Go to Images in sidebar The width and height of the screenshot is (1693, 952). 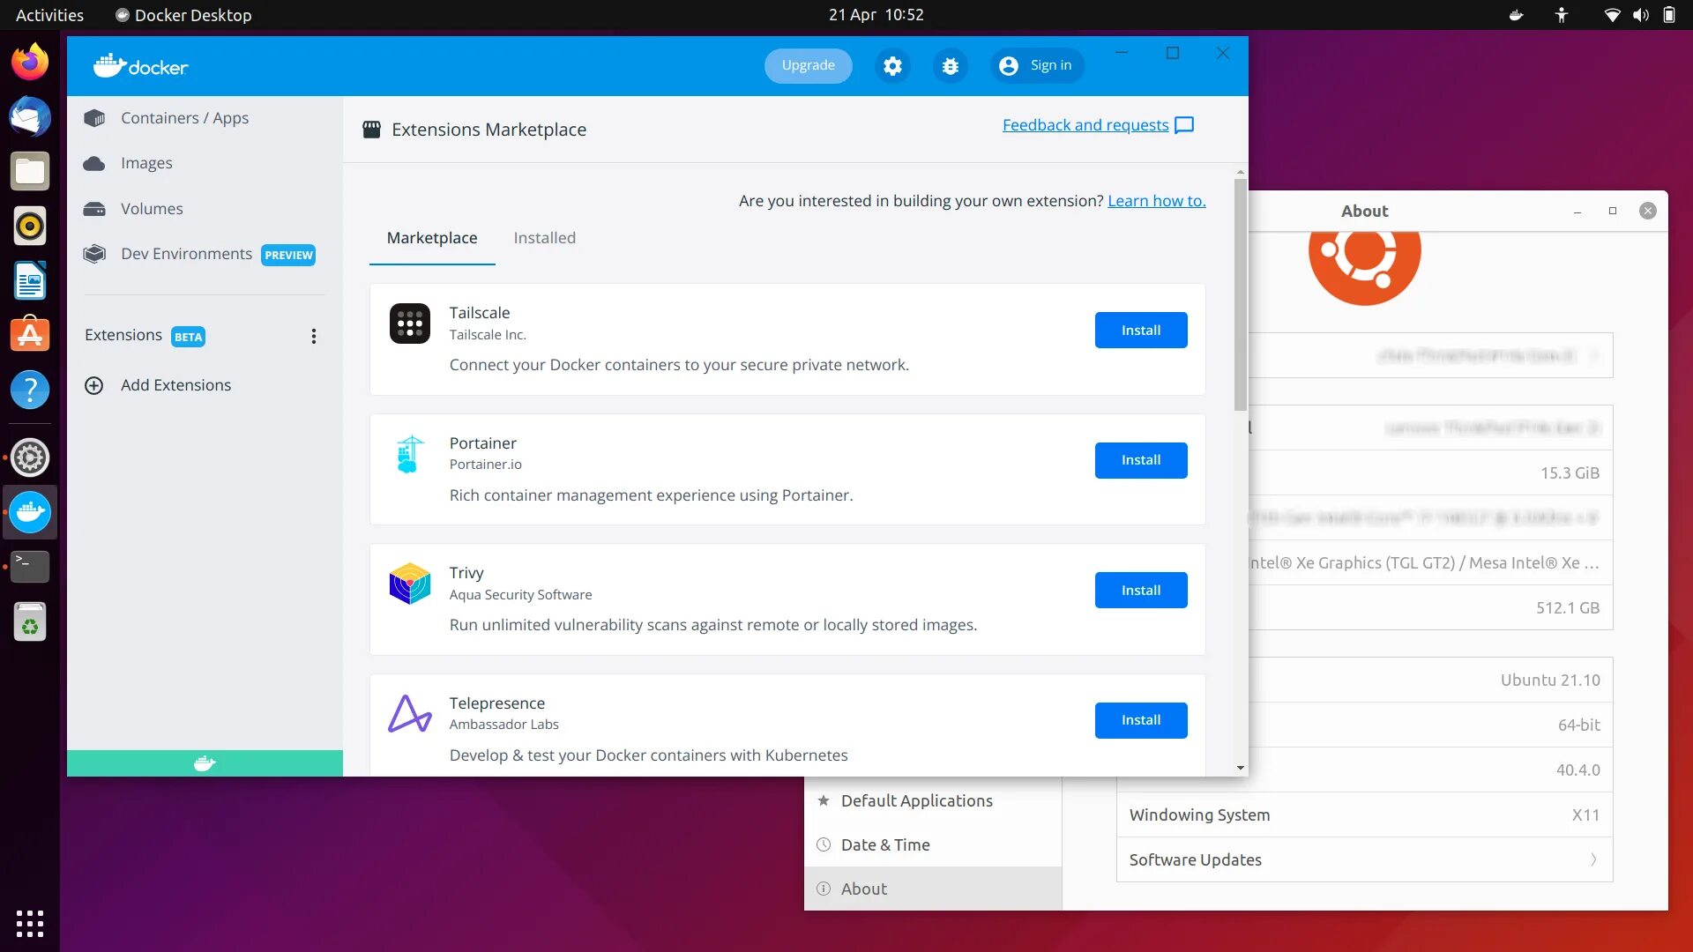click(146, 163)
